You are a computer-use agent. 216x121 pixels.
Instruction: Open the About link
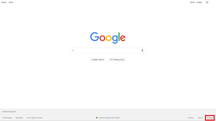(4, 2)
